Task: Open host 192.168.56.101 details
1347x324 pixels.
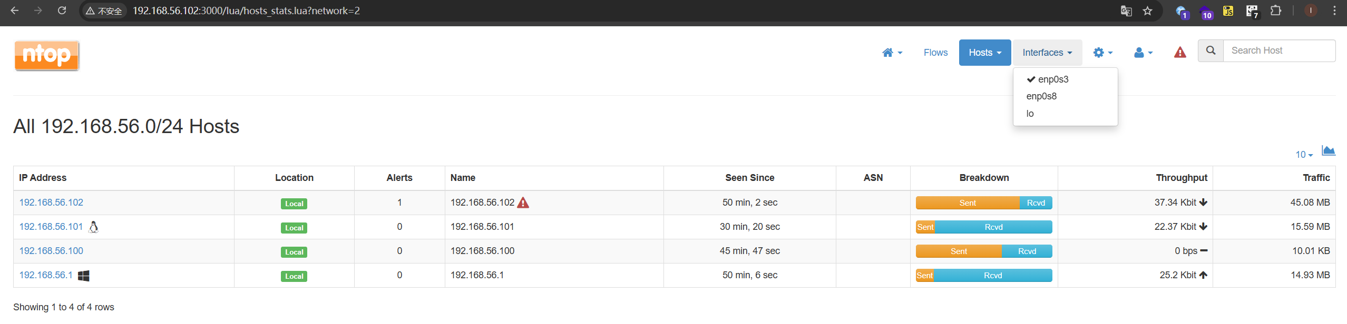Action: [x=51, y=227]
